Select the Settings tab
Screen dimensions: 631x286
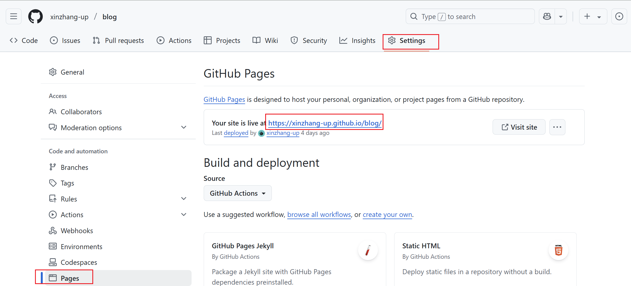click(407, 40)
